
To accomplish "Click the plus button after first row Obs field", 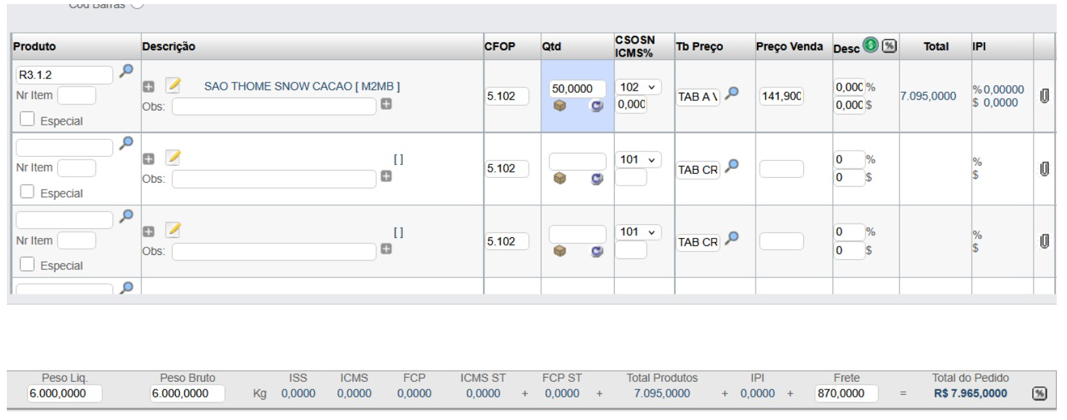I will click(386, 105).
